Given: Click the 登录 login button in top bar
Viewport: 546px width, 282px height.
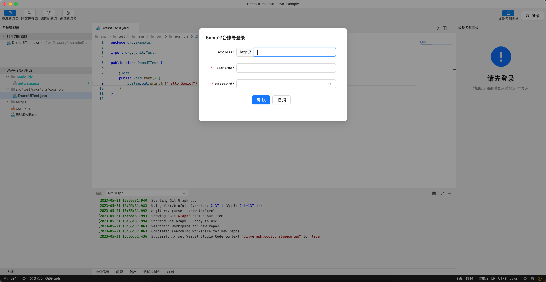Looking at the screenshot, I should coord(533,16).
